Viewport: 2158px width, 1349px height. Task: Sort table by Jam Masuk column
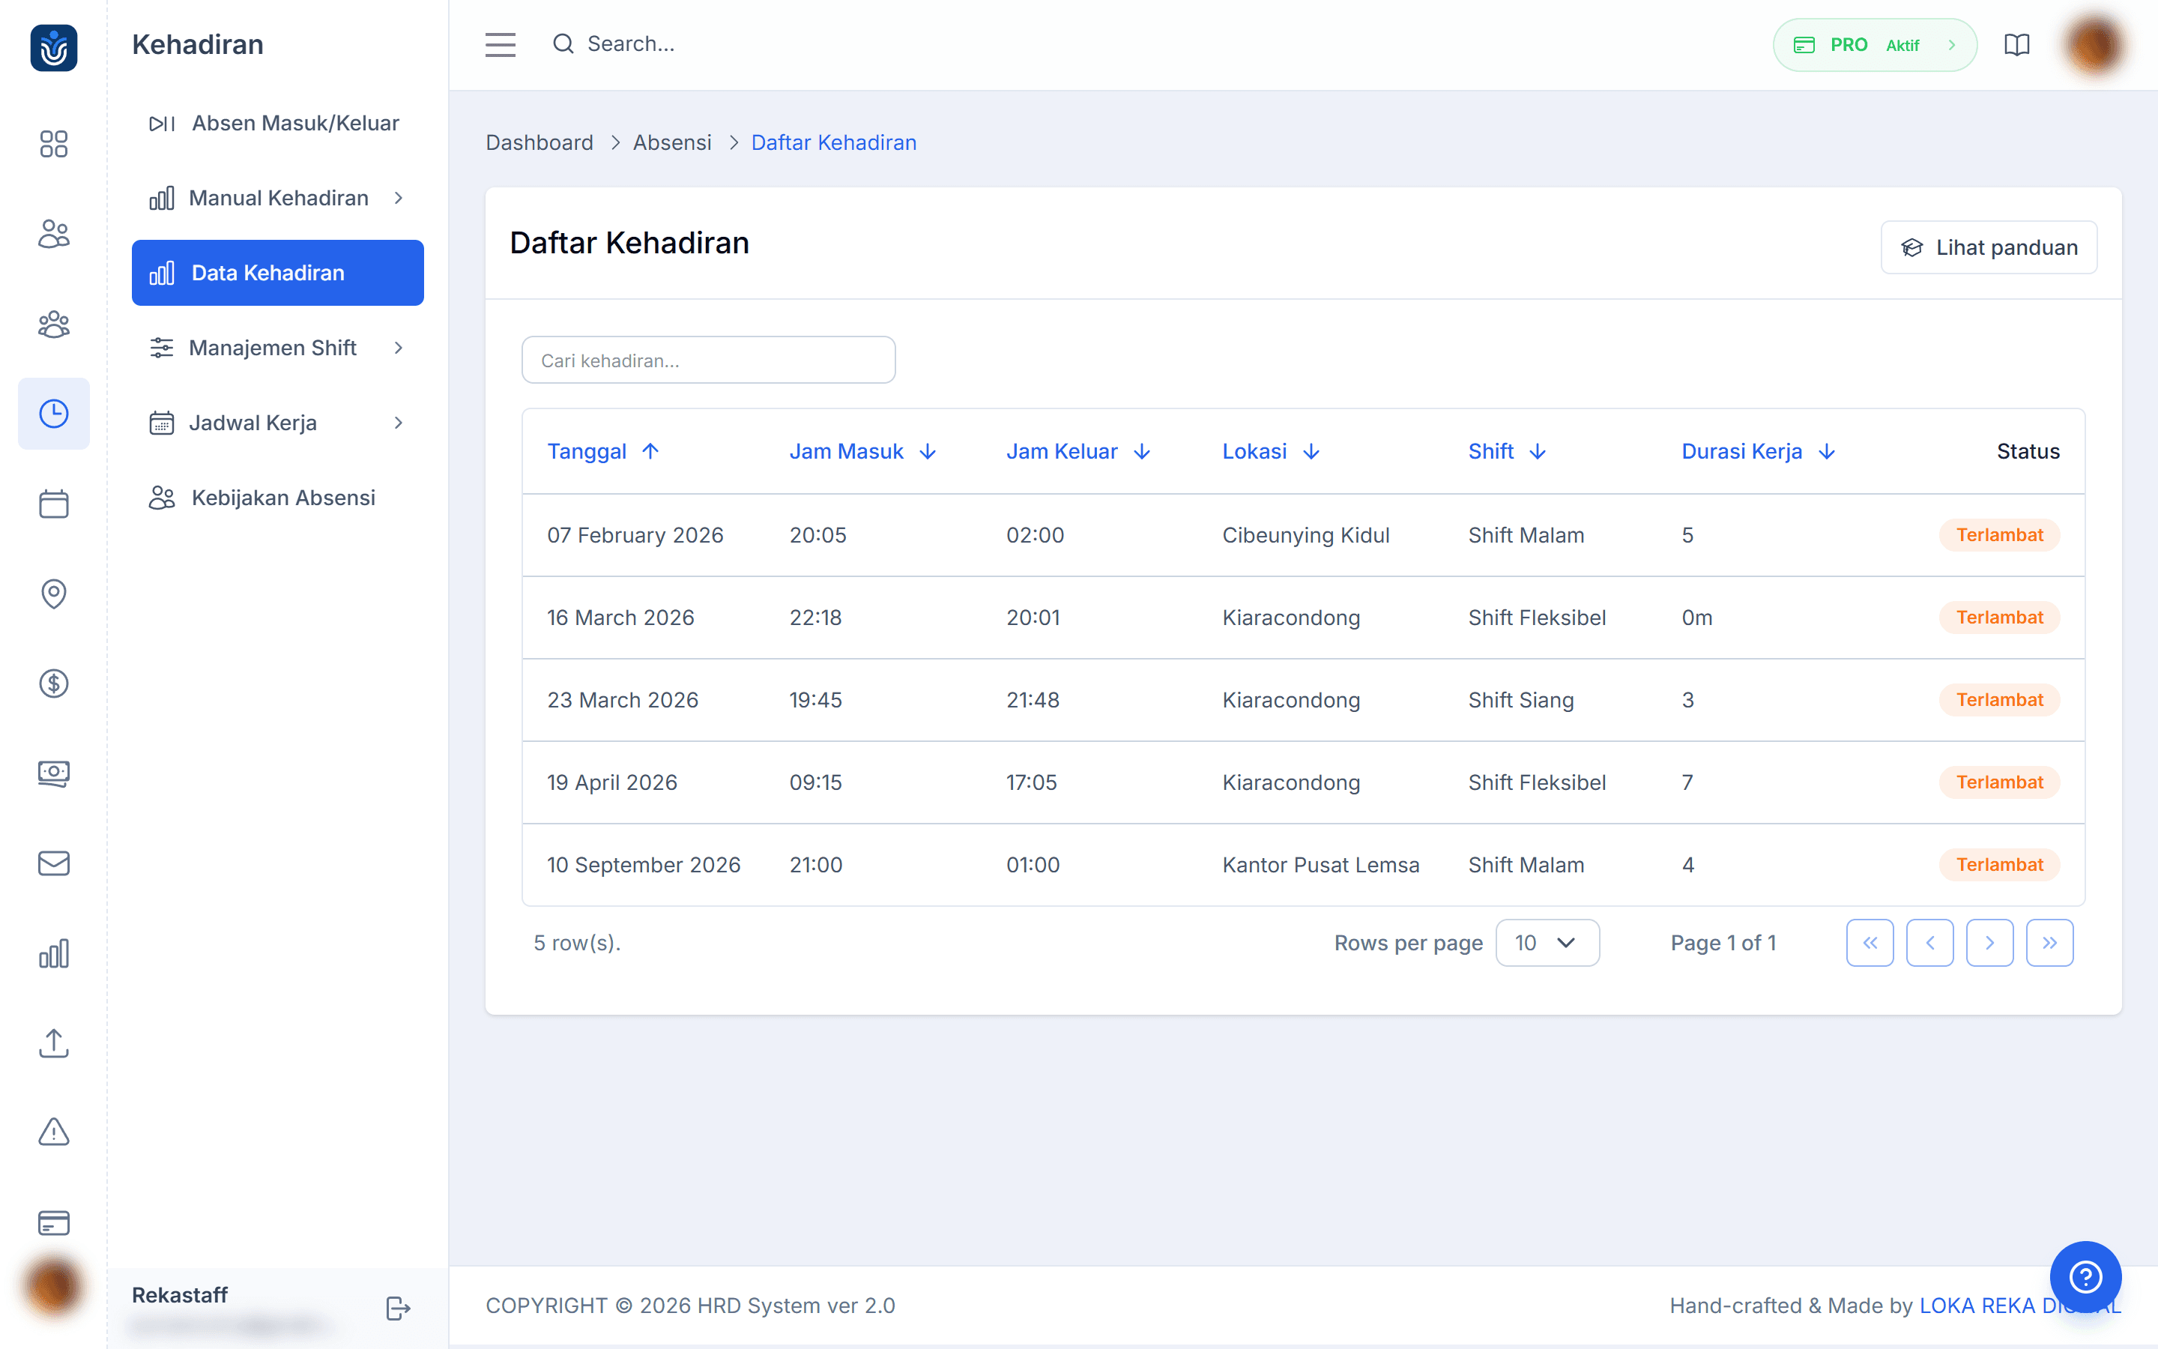862,451
